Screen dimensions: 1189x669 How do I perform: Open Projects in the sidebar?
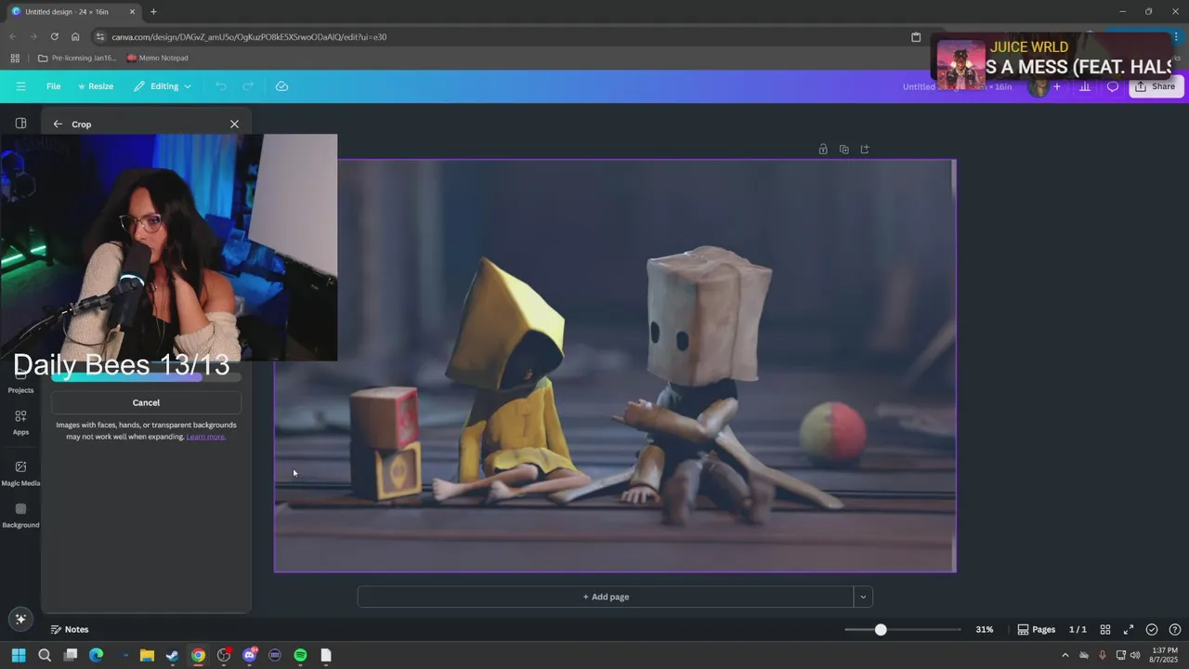[x=20, y=381]
